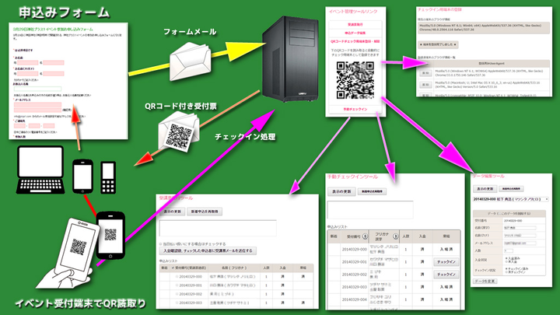Viewport: 560px width, 315px height.
Task: Click 新着申込を再取得 in データ編集ツール panel
Action: pos(511,188)
